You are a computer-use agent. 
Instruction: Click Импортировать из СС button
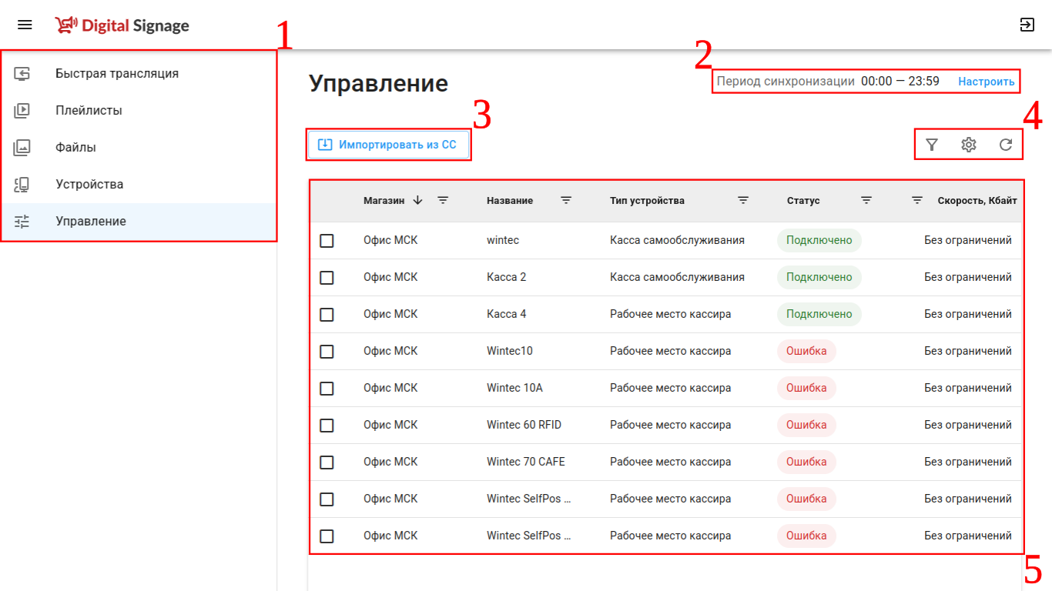click(x=388, y=145)
